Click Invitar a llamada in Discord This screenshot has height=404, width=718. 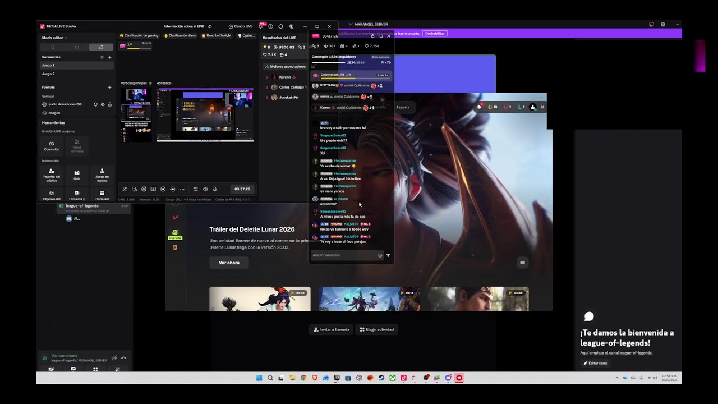(332, 329)
